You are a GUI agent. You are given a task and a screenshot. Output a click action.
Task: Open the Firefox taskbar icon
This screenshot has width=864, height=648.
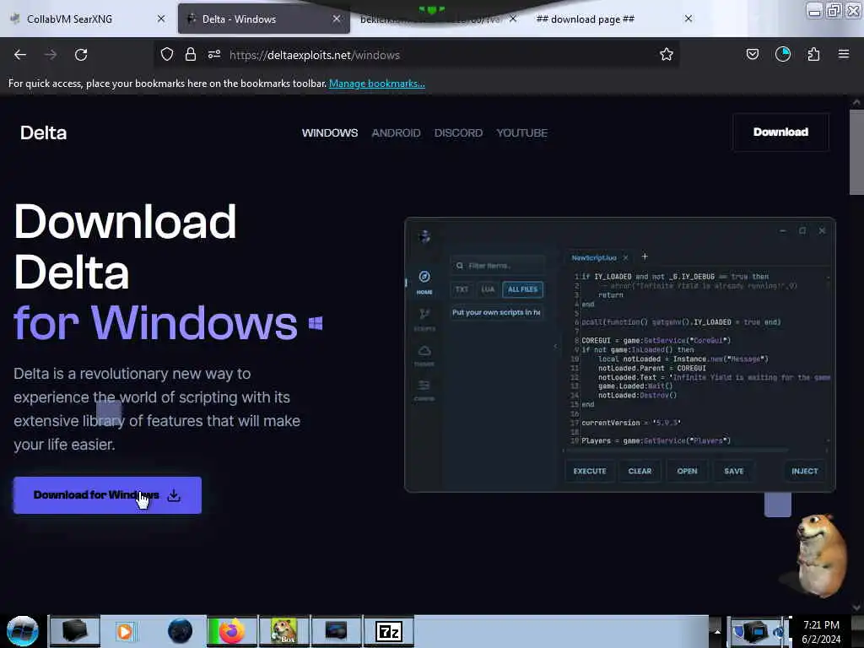coord(231,631)
